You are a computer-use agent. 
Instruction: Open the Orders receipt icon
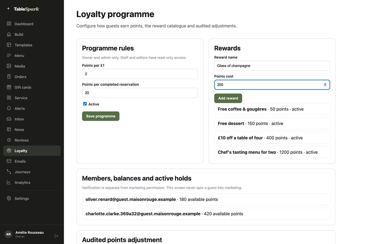9,77
